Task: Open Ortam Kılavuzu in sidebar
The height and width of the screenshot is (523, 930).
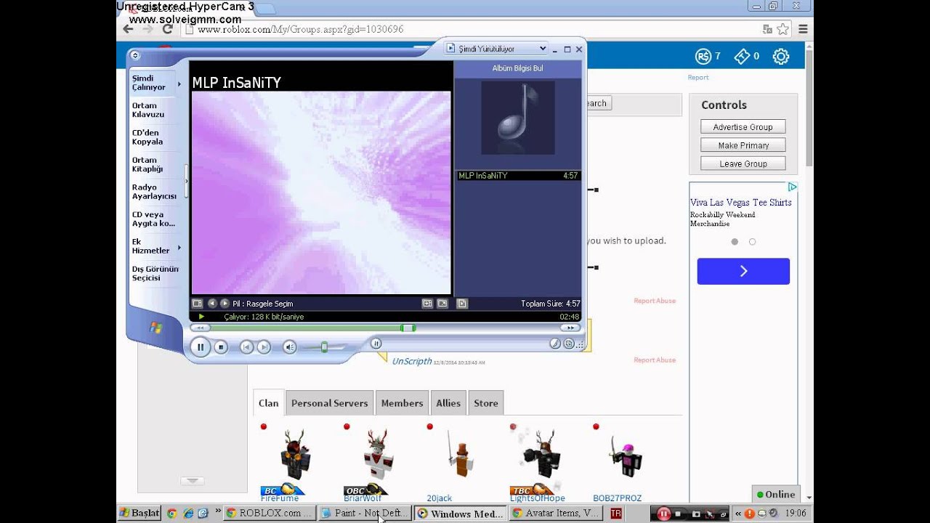Action: tap(148, 110)
